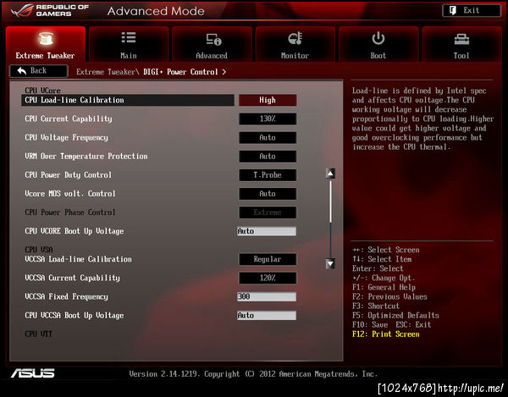The width and height of the screenshot is (508, 397).
Task: Open CPU Voltage Frequency Auto dropdown
Action: (268, 138)
